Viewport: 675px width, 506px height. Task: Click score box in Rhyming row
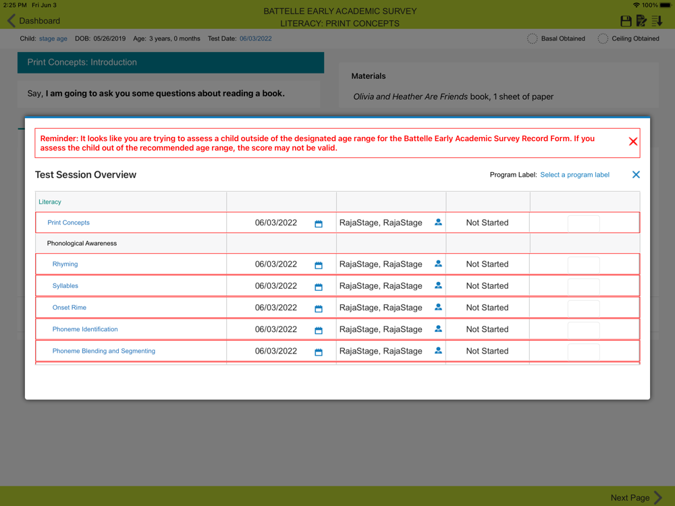[583, 264]
